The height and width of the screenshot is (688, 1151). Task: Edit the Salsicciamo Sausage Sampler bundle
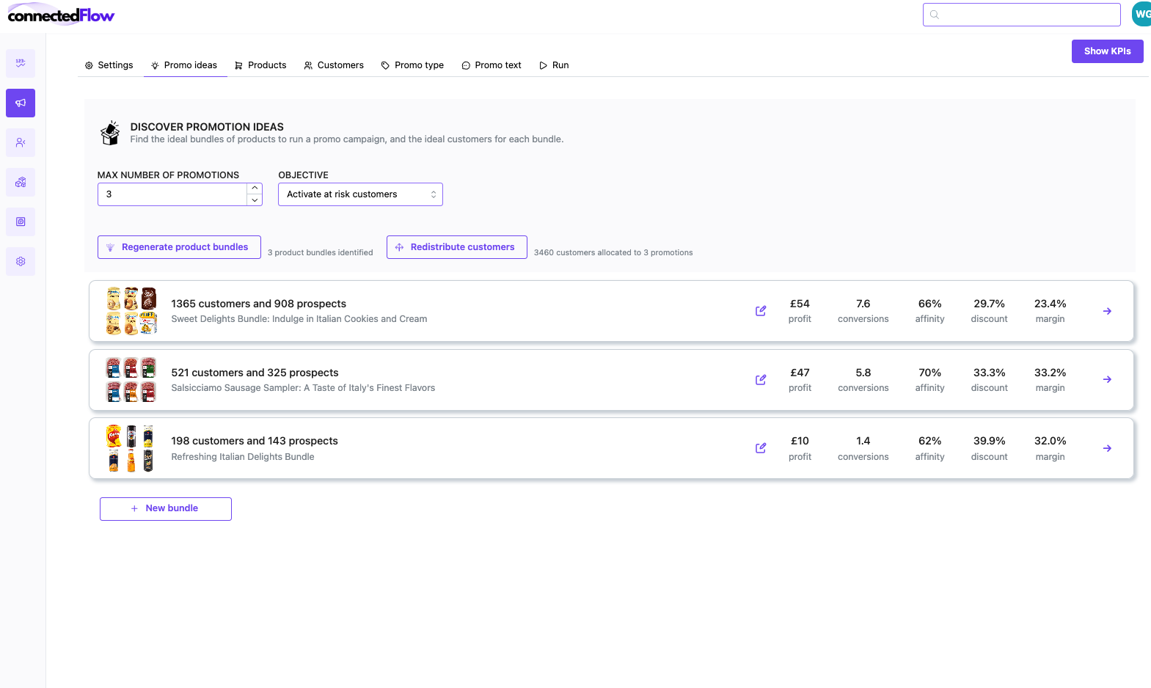pyautogui.click(x=761, y=380)
